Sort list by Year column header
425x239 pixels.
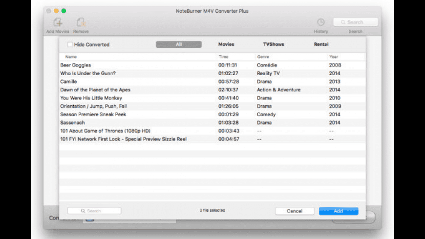click(335, 57)
